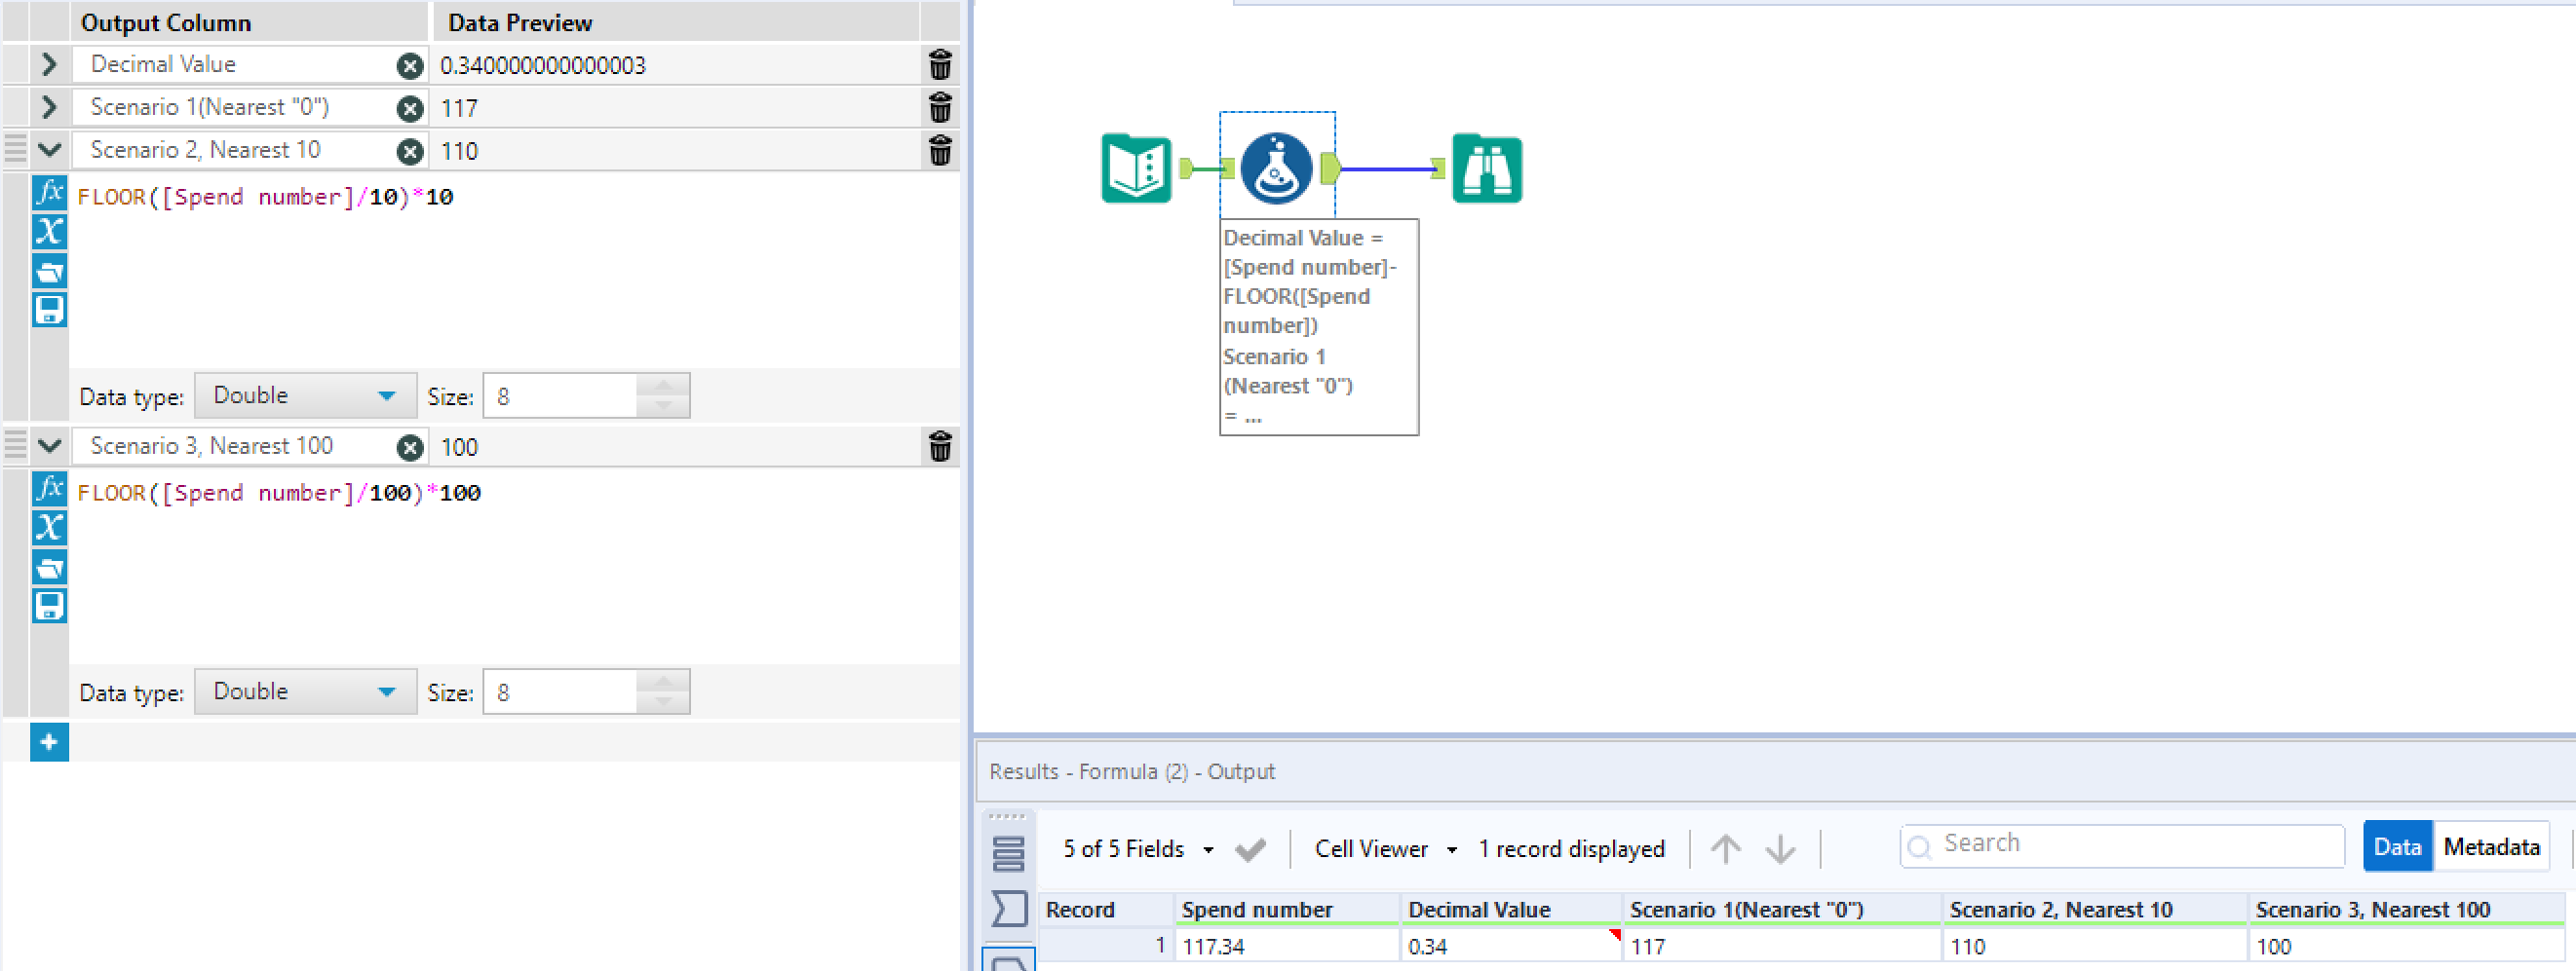Delete the Decimal Value output column
The image size is (2576, 971).
(940, 64)
